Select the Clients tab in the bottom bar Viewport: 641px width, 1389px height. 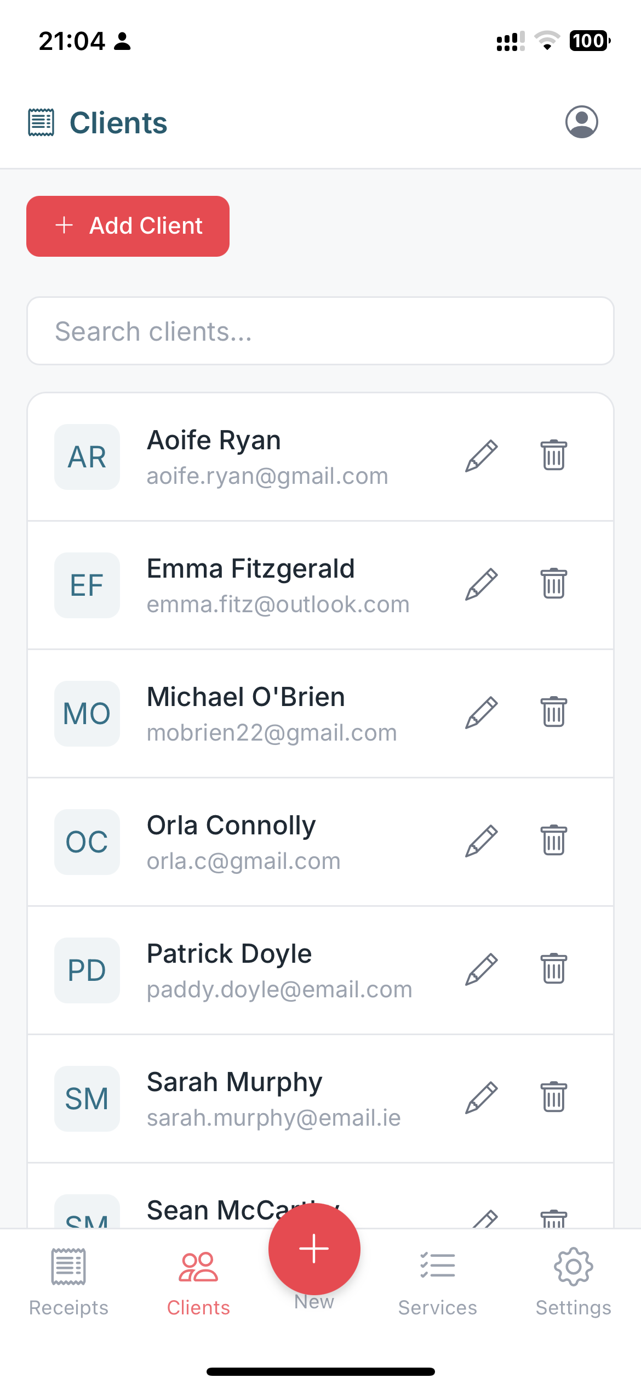198,1281
